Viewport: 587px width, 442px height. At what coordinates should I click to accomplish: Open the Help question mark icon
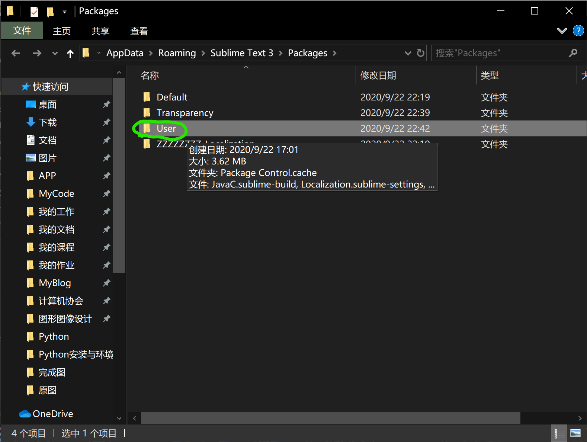[x=578, y=31]
